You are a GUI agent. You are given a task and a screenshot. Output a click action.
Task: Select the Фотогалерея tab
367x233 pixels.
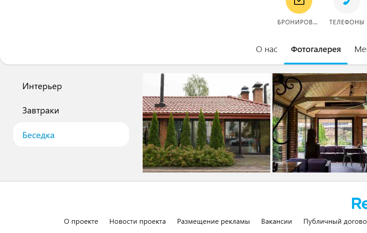[x=316, y=49]
